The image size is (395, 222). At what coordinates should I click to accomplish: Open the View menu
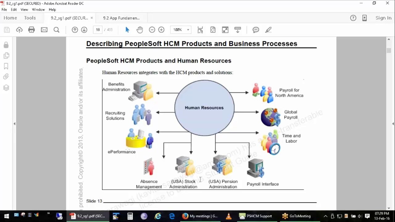[x=24, y=10]
